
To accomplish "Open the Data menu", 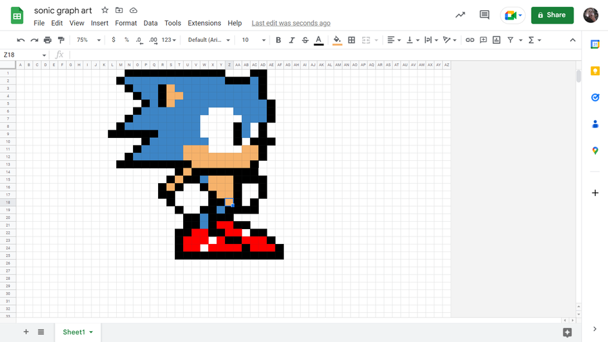I will coord(151,23).
